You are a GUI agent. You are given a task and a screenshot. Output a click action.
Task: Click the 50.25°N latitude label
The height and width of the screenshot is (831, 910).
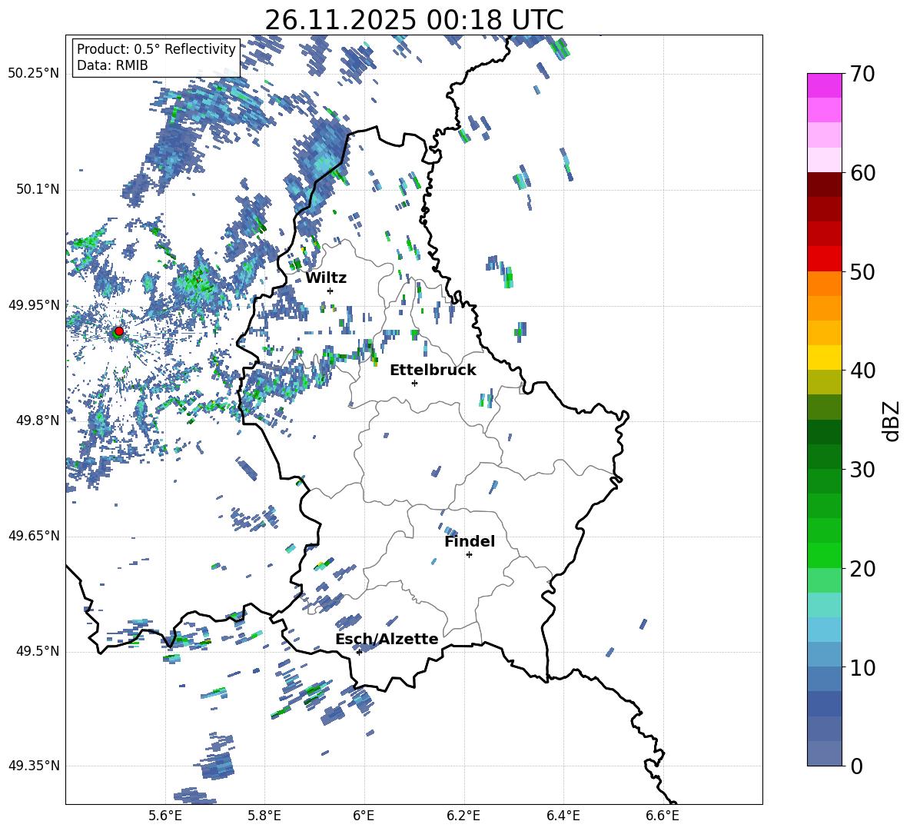[34, 74]
